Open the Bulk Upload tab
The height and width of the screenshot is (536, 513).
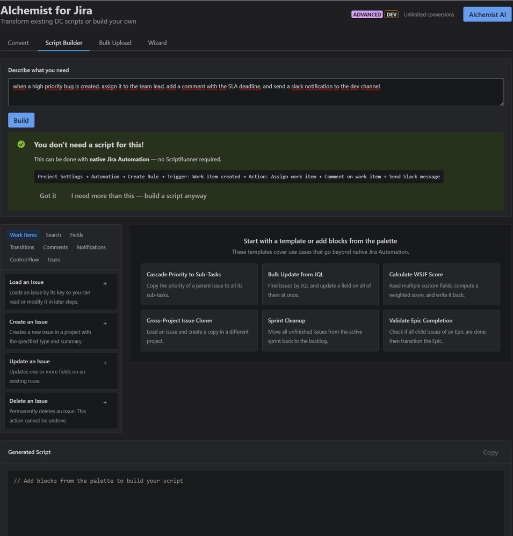[x=115, y=42]
